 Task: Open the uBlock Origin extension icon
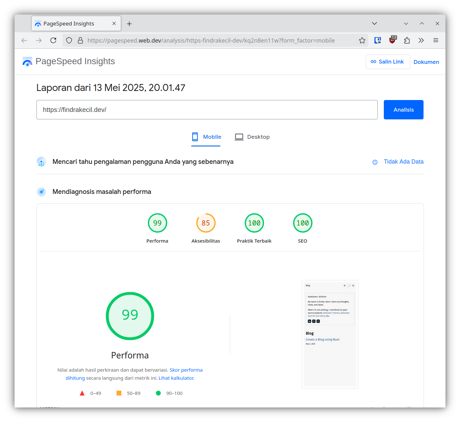click(x=393, y=40)
